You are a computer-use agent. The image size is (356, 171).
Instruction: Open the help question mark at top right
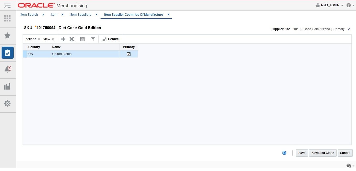tap(348, 5)
